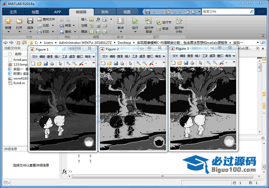
Task: Click the segmented image in Figure 2
Action: point(133,109)
